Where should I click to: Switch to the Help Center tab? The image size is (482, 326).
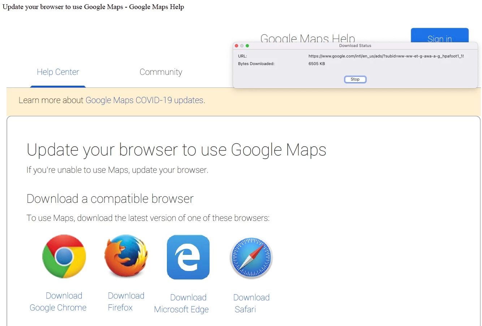[x=58, y=72]
